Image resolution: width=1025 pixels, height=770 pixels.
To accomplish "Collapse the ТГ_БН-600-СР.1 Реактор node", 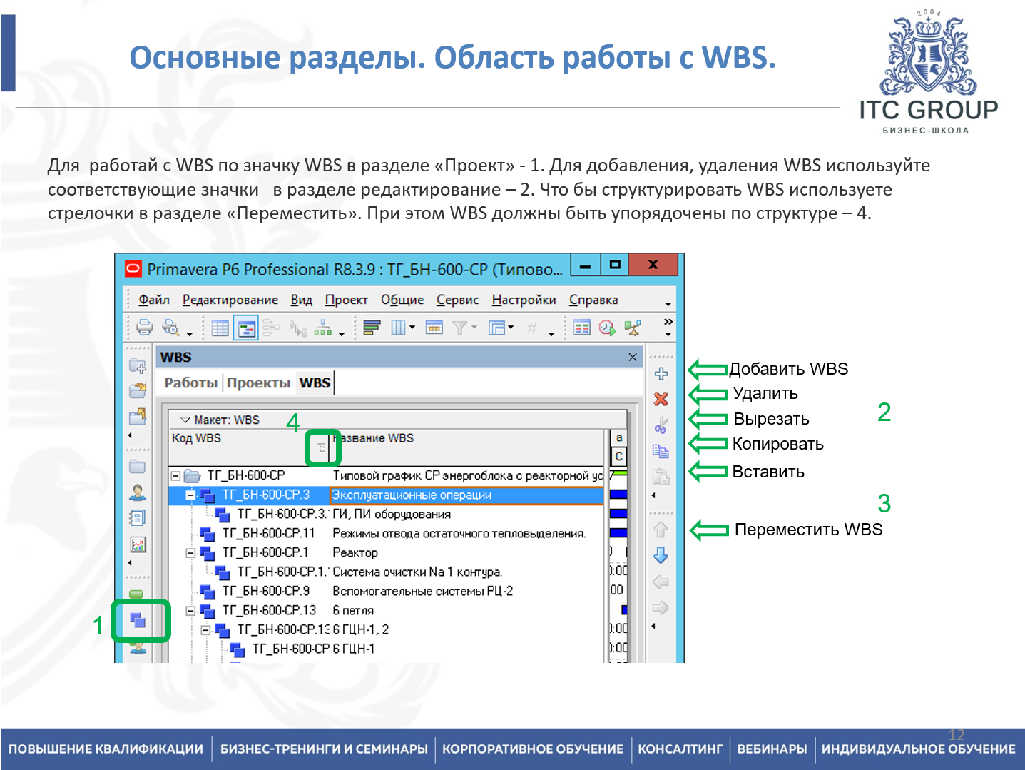I will click(x=190, y=553).
